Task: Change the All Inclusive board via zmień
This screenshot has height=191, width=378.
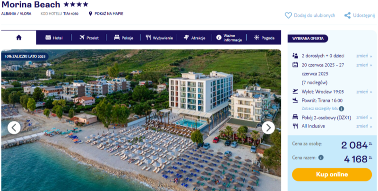Action: (x=364, y=126)
